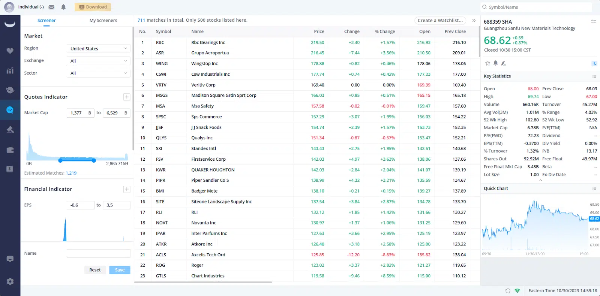Click the screener Name input field
Screen dimensions: 600x296
click(x=99, y=254)
